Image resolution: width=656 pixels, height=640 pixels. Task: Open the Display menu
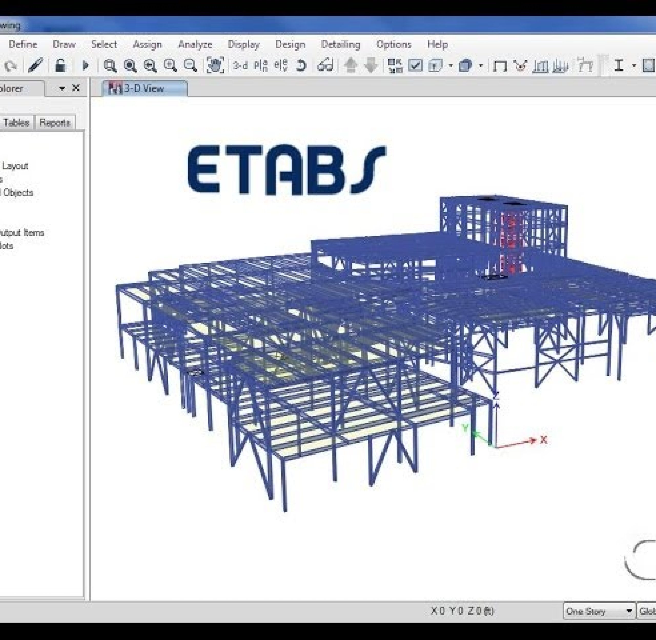coord(243,45)
